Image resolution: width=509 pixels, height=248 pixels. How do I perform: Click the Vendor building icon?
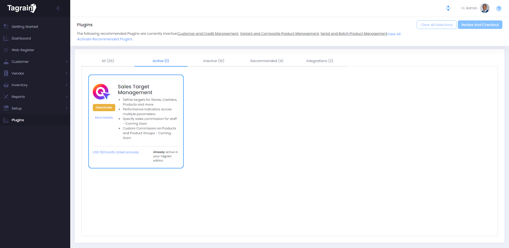click(6, 73)
